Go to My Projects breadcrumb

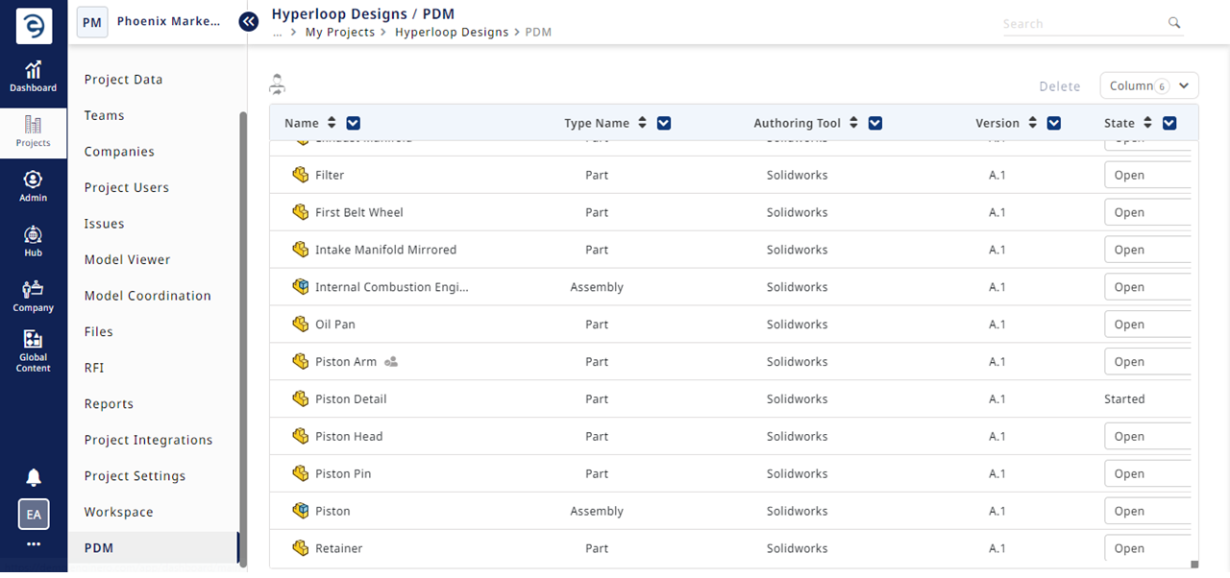pyautogui.click(x=339, y=32)
